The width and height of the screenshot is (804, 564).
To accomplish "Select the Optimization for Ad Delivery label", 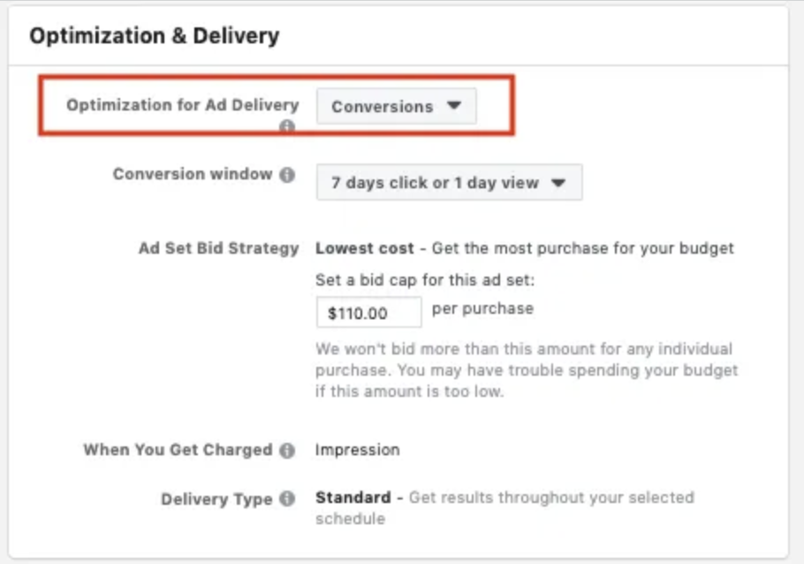I will [183, 105].
